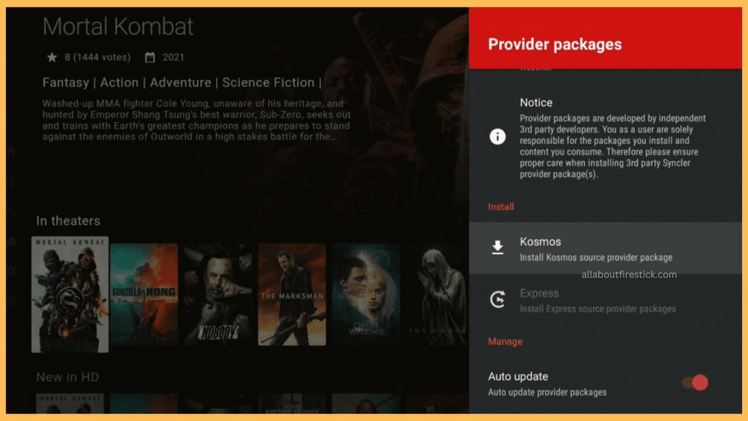Click the New in HD heading
The image size is (748, 421).
point(68,377)
